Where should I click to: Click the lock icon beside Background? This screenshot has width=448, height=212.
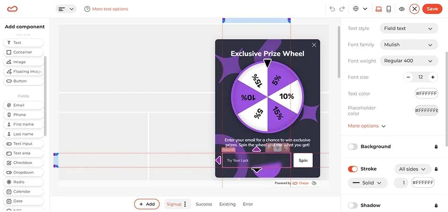pyautogui.click(x=436, y=147)
